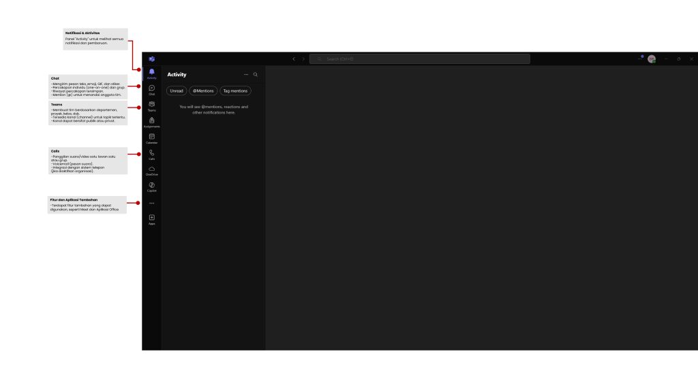The image size is (698, 392).
Task: Search within the Activity feed
Action: click(x=256, y=74)
